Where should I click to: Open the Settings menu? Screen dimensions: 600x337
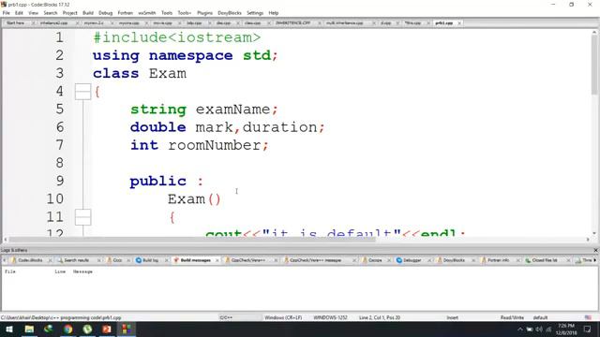[x=255, y=13]
